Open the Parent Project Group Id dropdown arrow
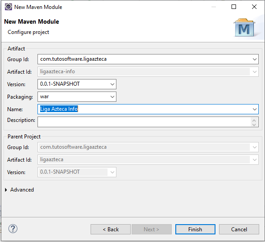Image resolution: width=265 pixels, height=242 pixels. [x=255, y=147]
